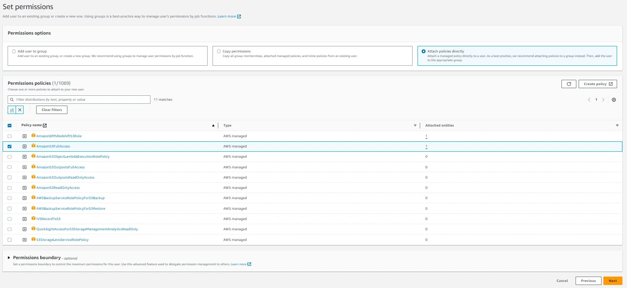Expand AmazonS3FullAccess policy details

point(24,146)
